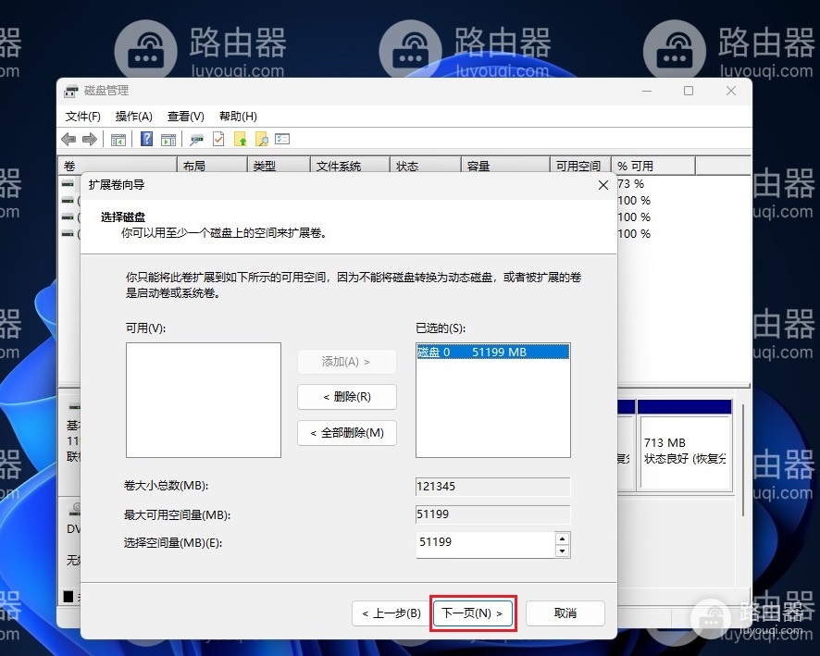
Task: Open the 操作(A) menu
Action: tap(134, 116)
